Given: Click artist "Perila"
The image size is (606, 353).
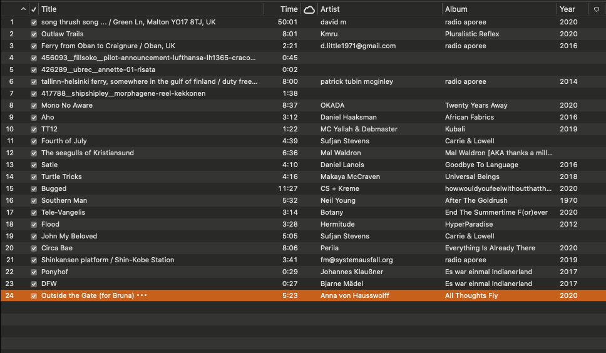Looking at the screenshot, I should pyautogui.click(x=329, y=248).
